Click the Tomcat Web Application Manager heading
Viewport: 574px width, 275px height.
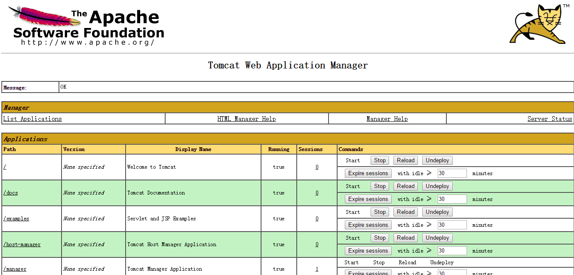point(288,65)
